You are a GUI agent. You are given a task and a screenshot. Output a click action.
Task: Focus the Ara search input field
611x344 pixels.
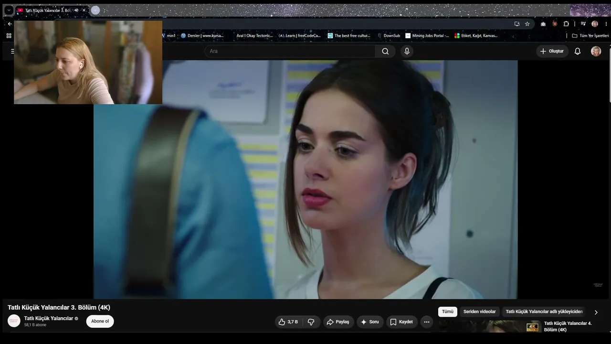tap(290, 51)
